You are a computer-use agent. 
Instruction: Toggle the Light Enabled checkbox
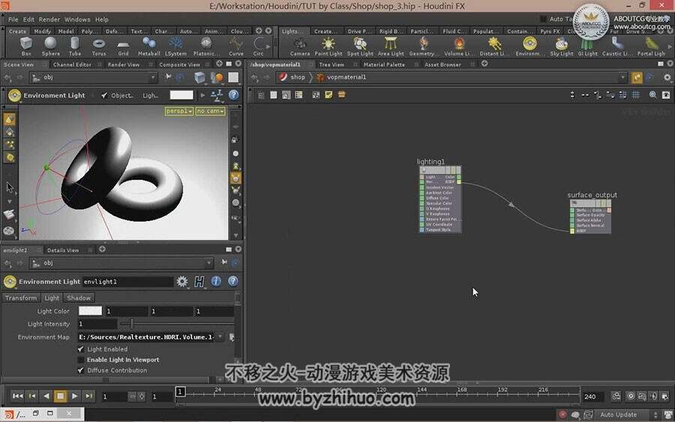(80, 349)
